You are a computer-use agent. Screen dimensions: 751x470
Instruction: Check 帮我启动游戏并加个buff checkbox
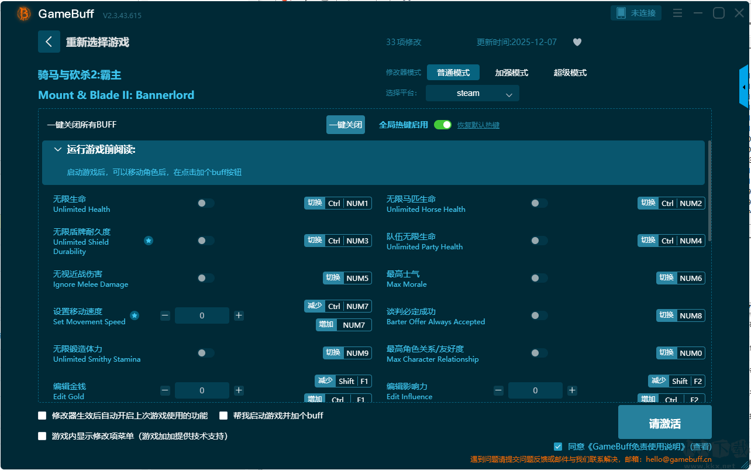coord(223,416)
